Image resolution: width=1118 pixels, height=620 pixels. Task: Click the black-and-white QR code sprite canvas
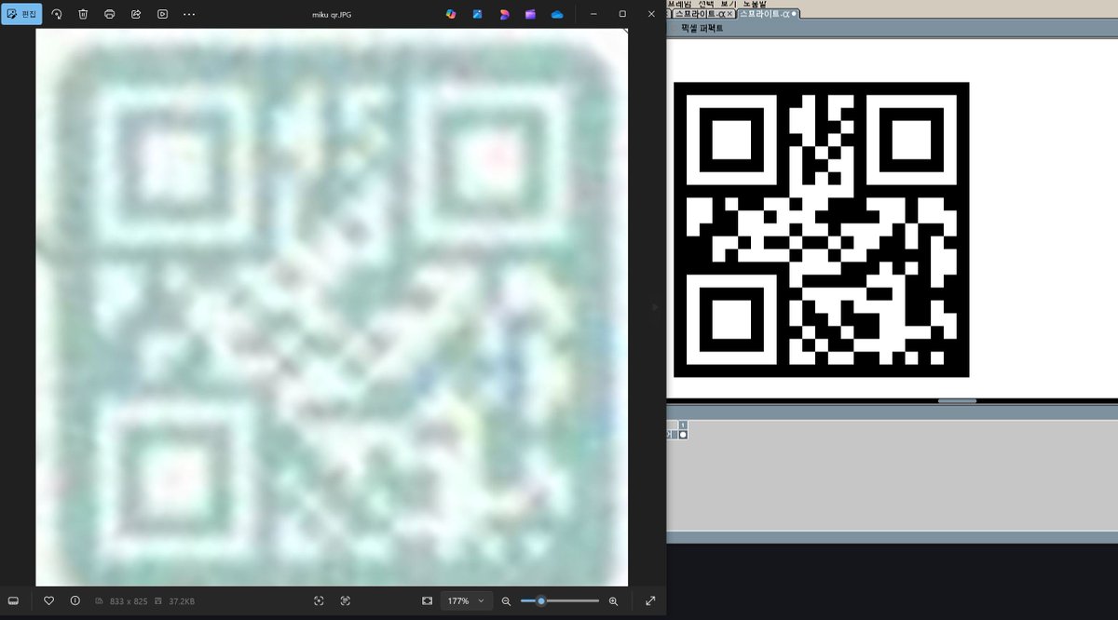[821, 229]
